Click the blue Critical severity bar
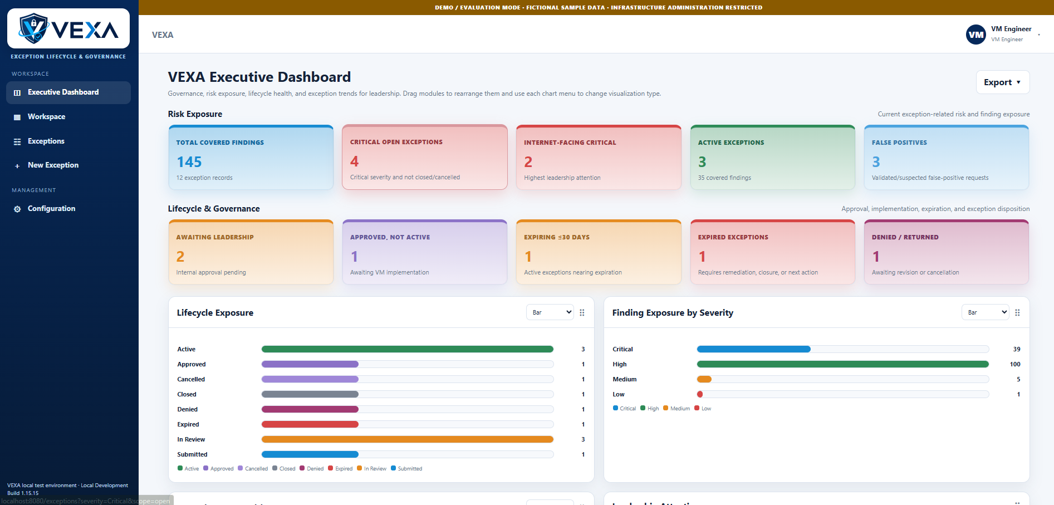1054x505 pixels. (754, 349)
